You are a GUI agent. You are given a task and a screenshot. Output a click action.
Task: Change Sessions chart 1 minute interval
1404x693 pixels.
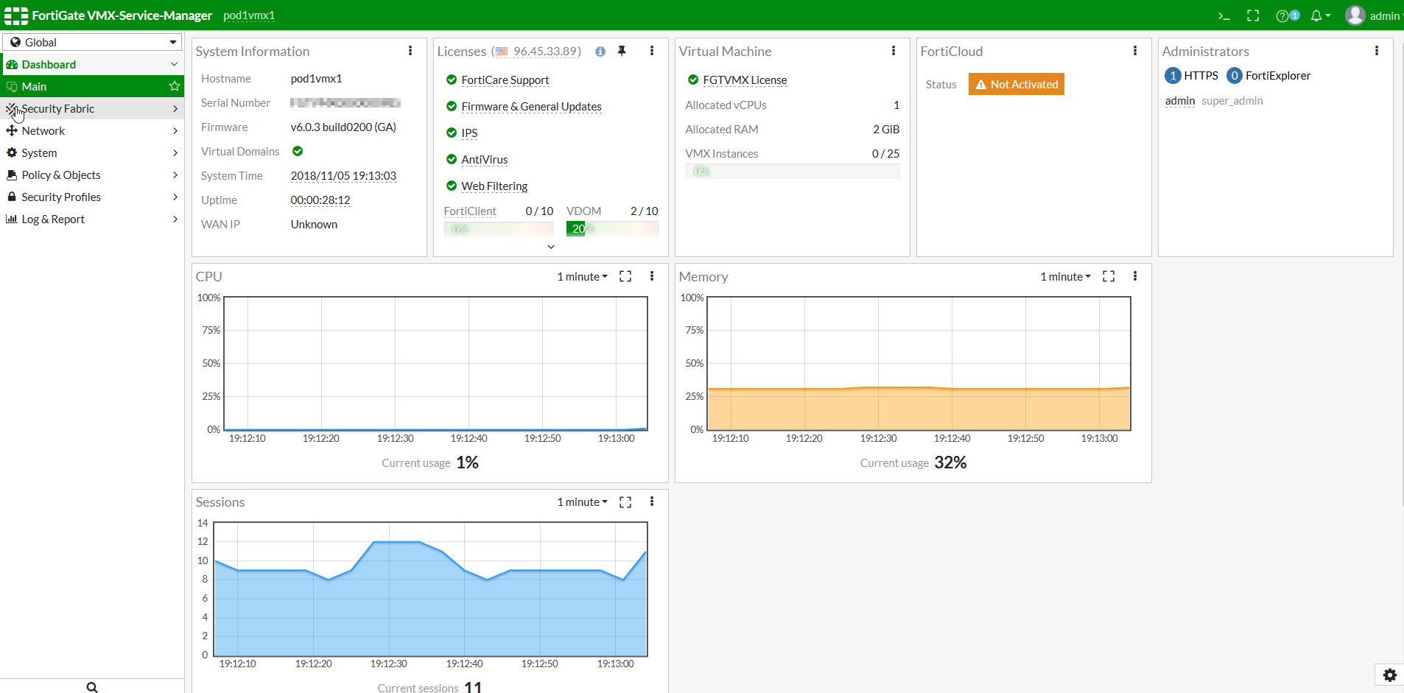click(x=583, y=502)
